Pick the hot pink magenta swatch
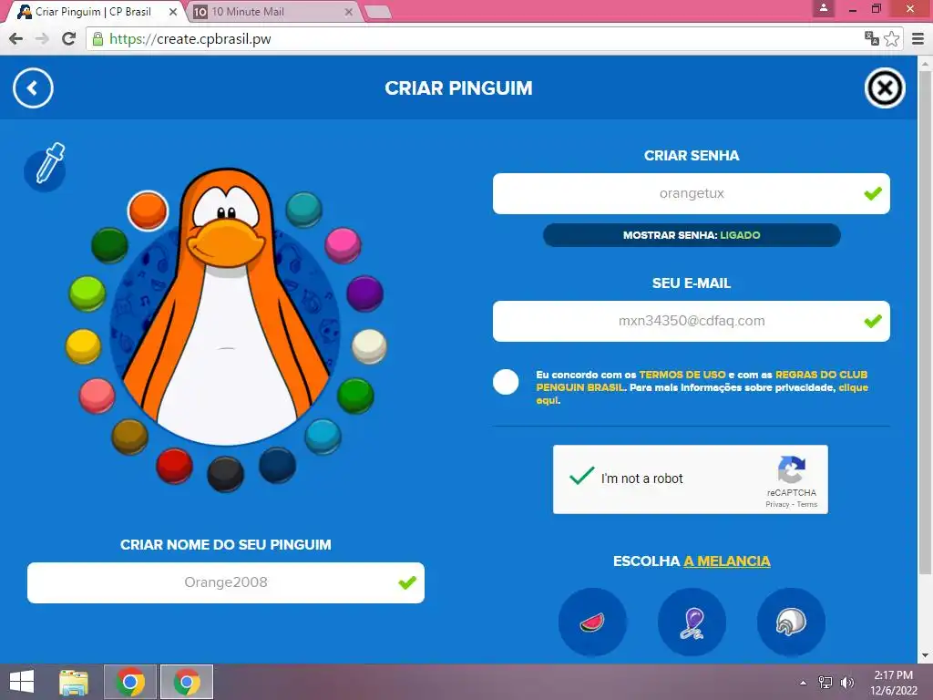The height and width of the screenshot is (700, 933). pos(343,245)
